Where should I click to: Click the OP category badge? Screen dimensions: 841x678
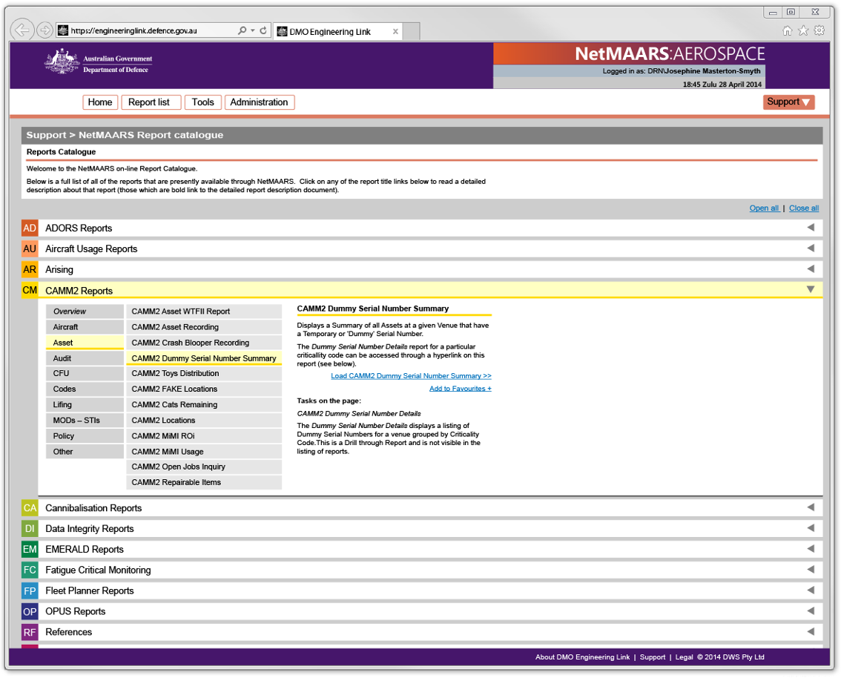point(30,611)
